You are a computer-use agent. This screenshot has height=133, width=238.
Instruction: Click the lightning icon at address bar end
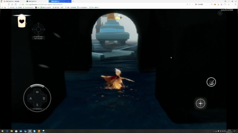pos(187,4)
